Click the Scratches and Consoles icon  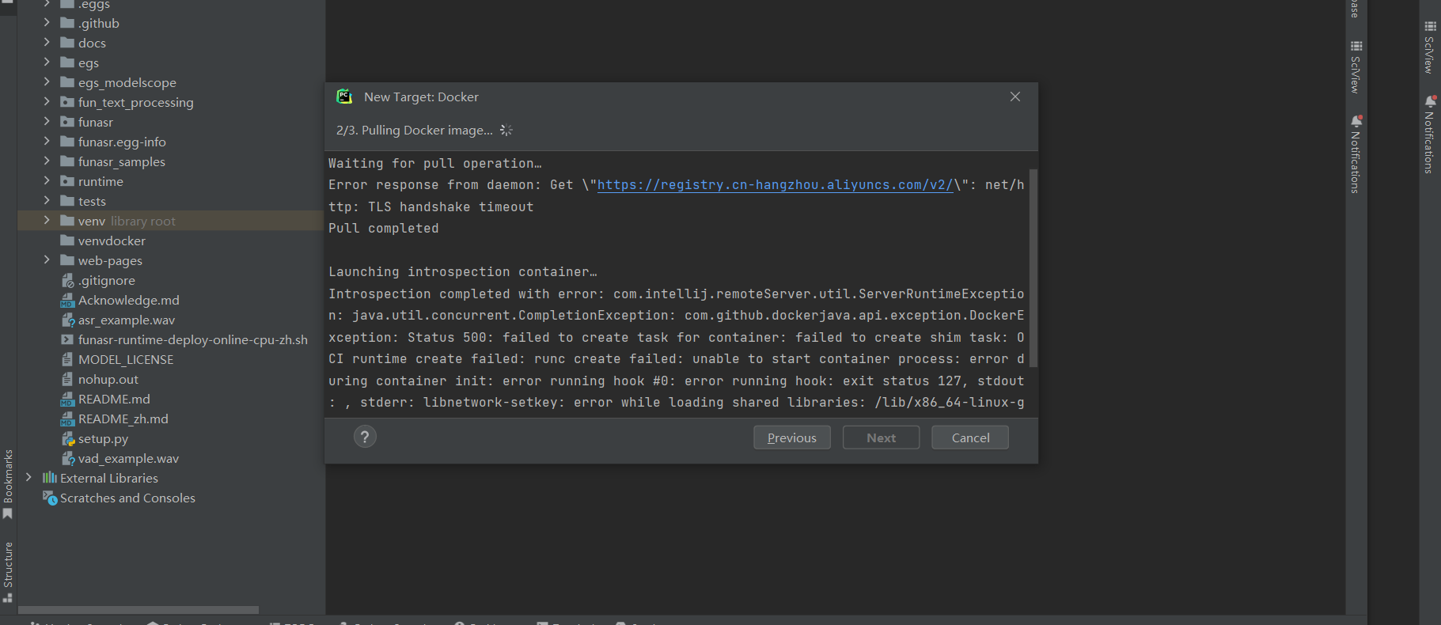tap(49, 498)
